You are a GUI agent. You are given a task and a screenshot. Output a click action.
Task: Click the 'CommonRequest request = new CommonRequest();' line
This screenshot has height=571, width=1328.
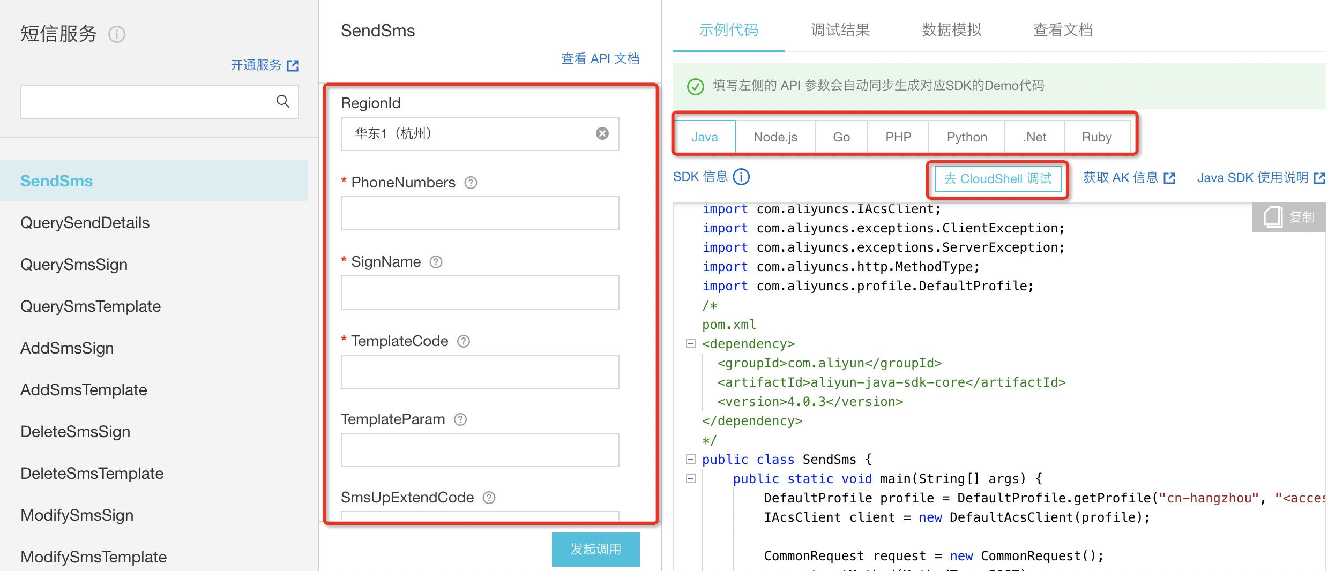click(934, 556)
